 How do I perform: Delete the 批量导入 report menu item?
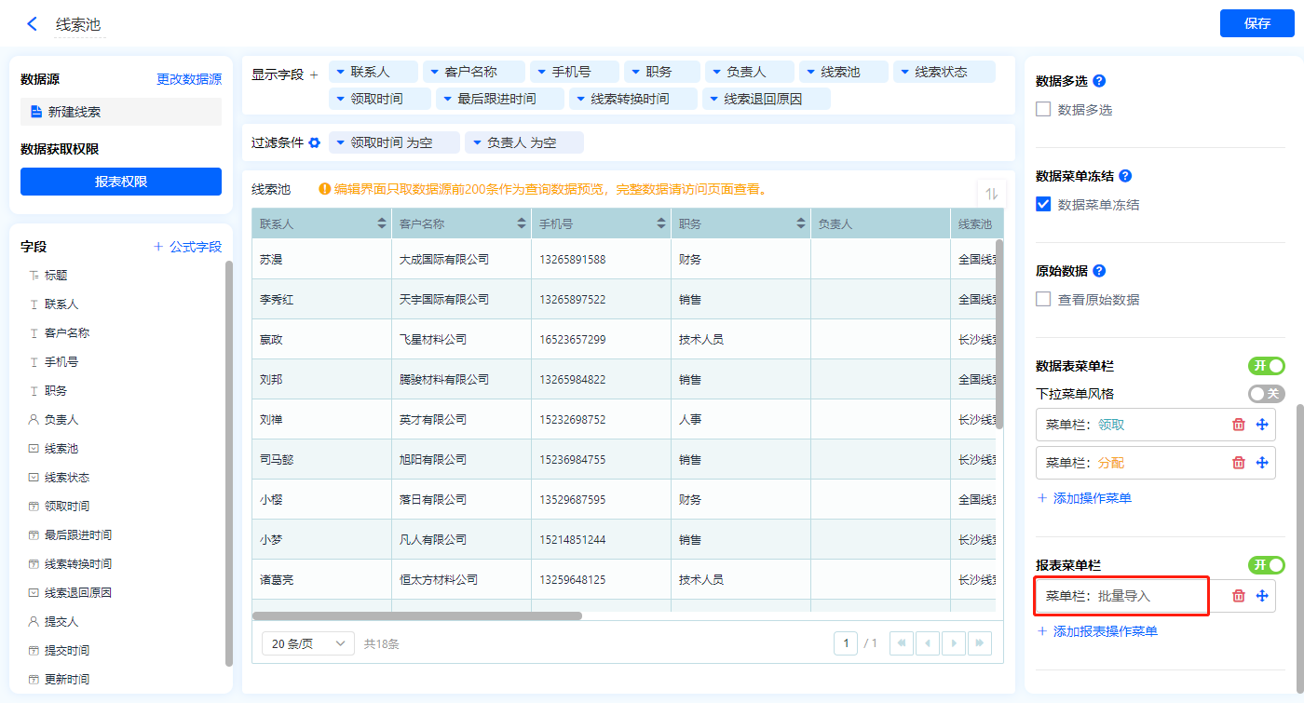(1238, 596)
